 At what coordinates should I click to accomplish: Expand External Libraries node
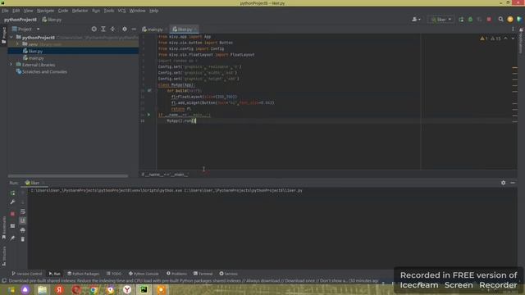(x=11, y=65)
